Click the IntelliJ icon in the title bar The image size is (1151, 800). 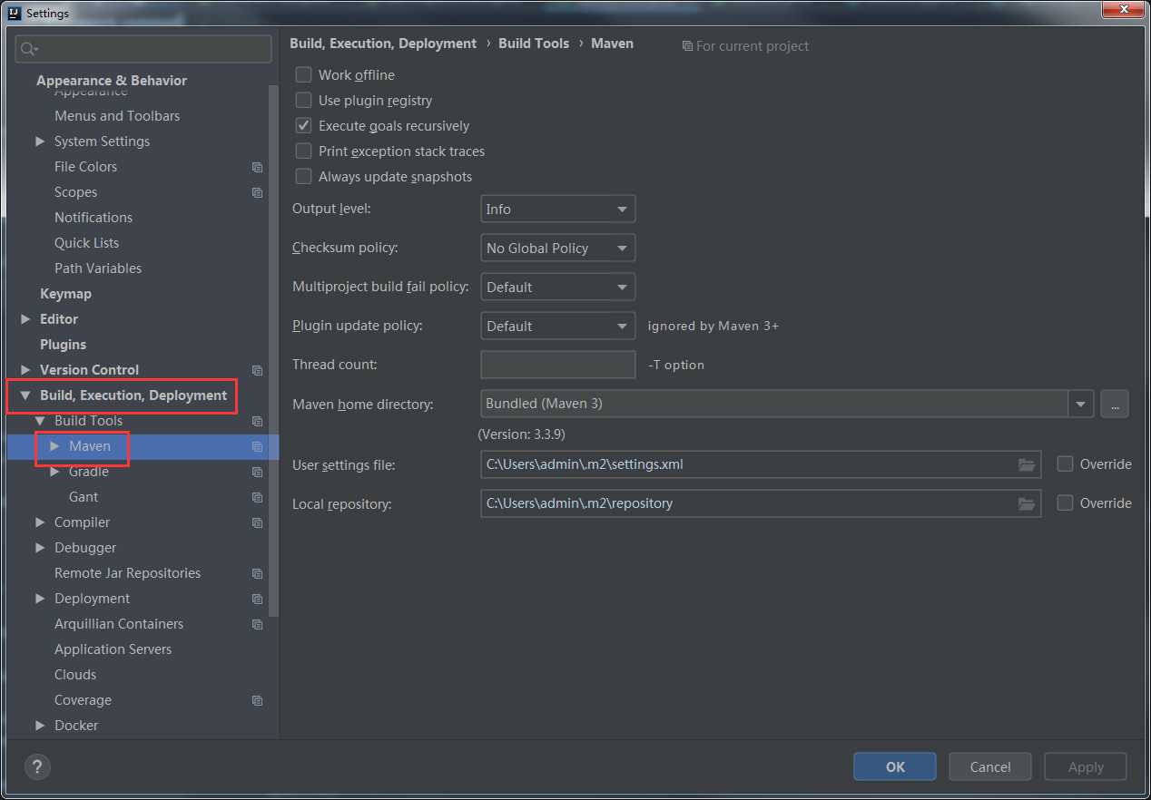pos(14,13)
